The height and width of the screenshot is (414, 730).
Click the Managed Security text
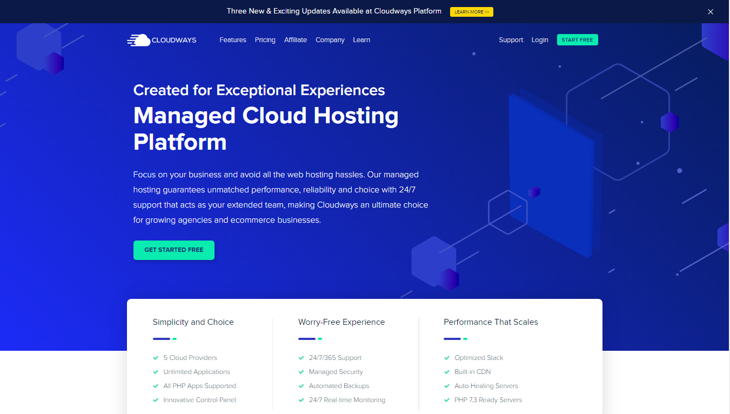[x=336, y=372]
